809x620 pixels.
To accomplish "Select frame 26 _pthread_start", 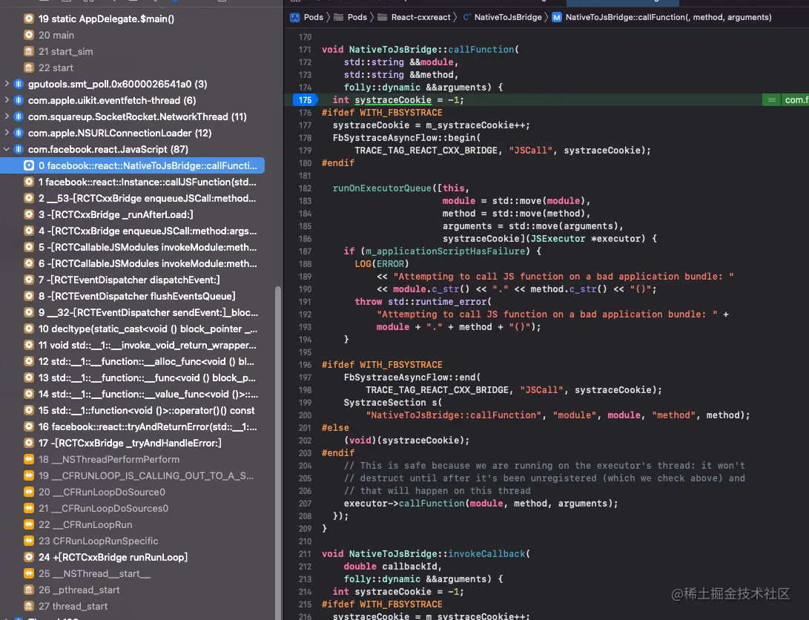I will [x=72, y=590].
